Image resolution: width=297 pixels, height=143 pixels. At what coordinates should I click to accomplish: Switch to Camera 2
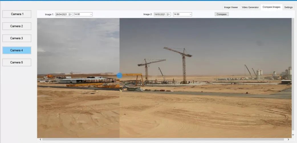[17, 26]
